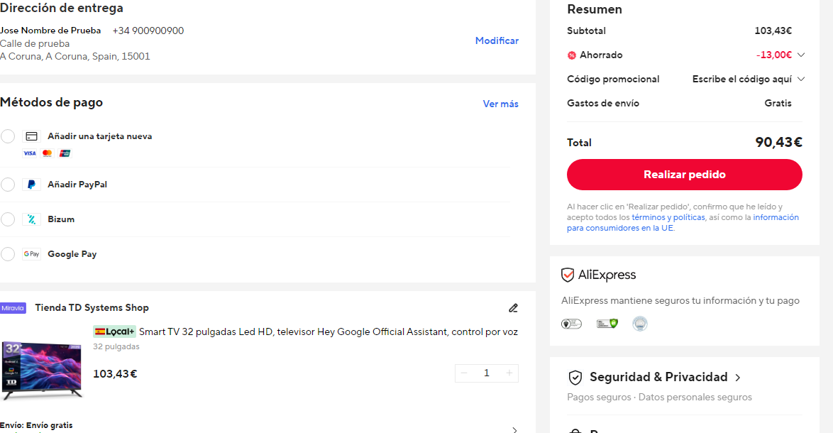Image resolution: width=833 pixels, height=433 pixels.
Task: Click 'Jose Nombre de Prueba' recipient name
Action: tap(50, 31)
